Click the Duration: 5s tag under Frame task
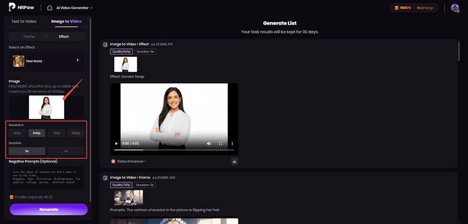This screenshot has width=468, height=224. (x=145, y=185)
